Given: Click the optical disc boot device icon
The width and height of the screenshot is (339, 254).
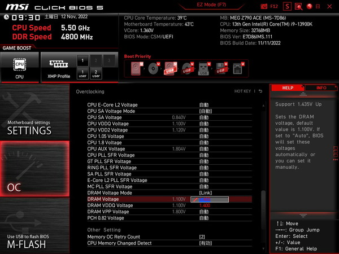Looking at the screenshot, I should pyautogui.click(x=154, y=68).
